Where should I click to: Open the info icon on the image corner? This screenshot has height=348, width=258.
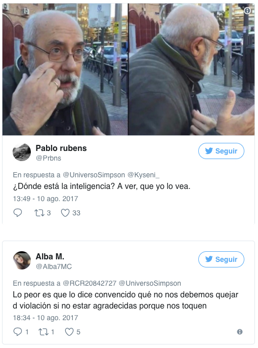[247, 11]
